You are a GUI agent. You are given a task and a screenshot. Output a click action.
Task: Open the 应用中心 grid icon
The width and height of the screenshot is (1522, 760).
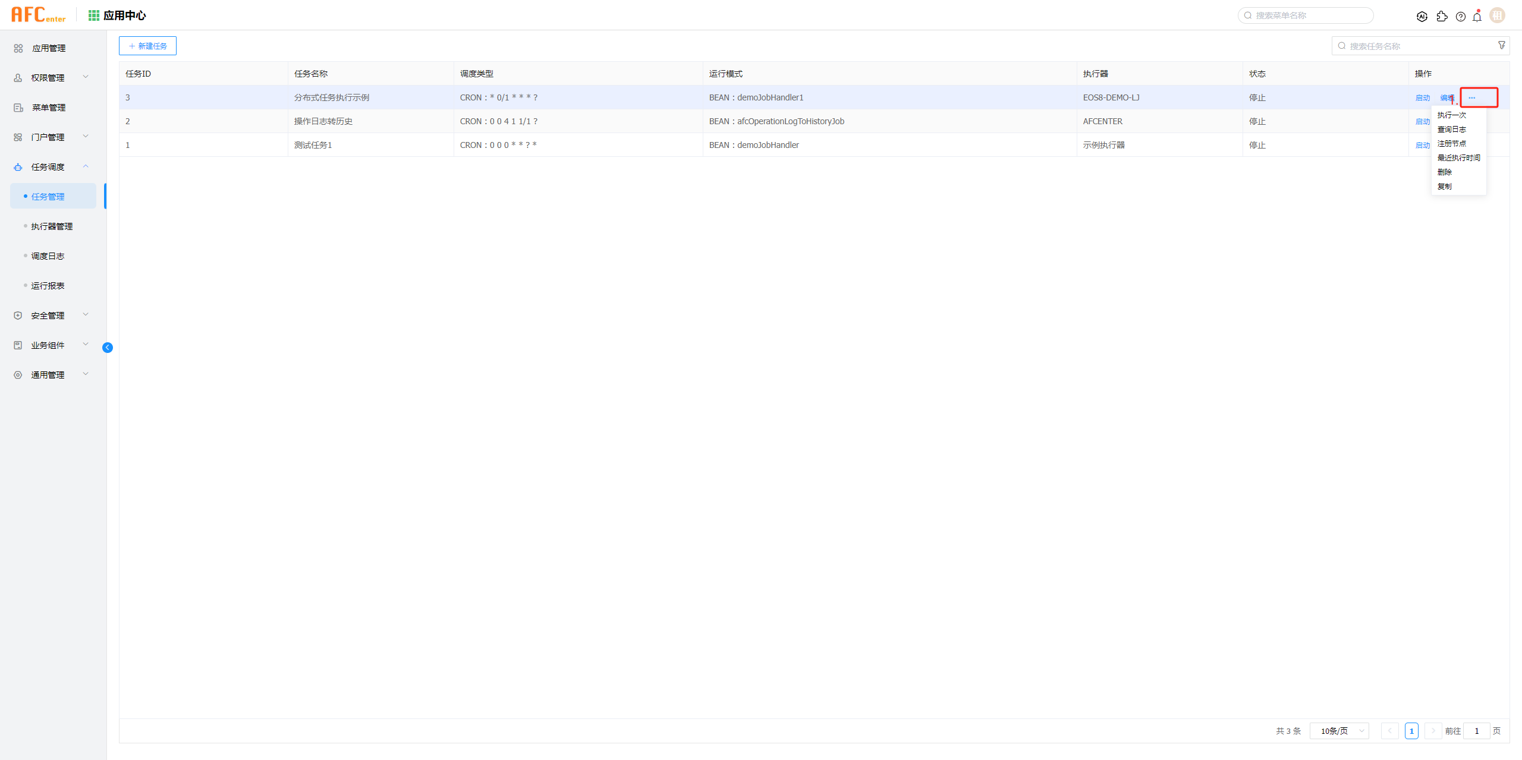coord(93,15)
